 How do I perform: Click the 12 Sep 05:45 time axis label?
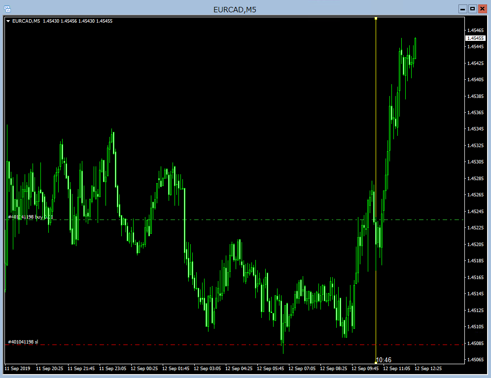tap(271, 368)
